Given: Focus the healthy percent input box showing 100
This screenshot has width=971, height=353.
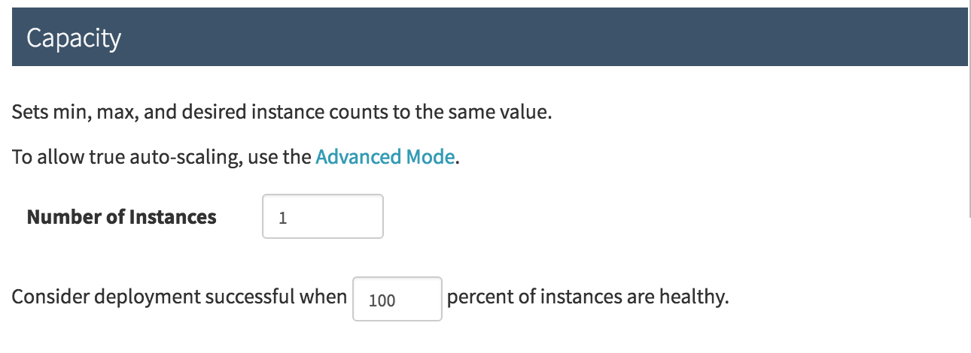Looking at the screenshot, I should 397,299.
